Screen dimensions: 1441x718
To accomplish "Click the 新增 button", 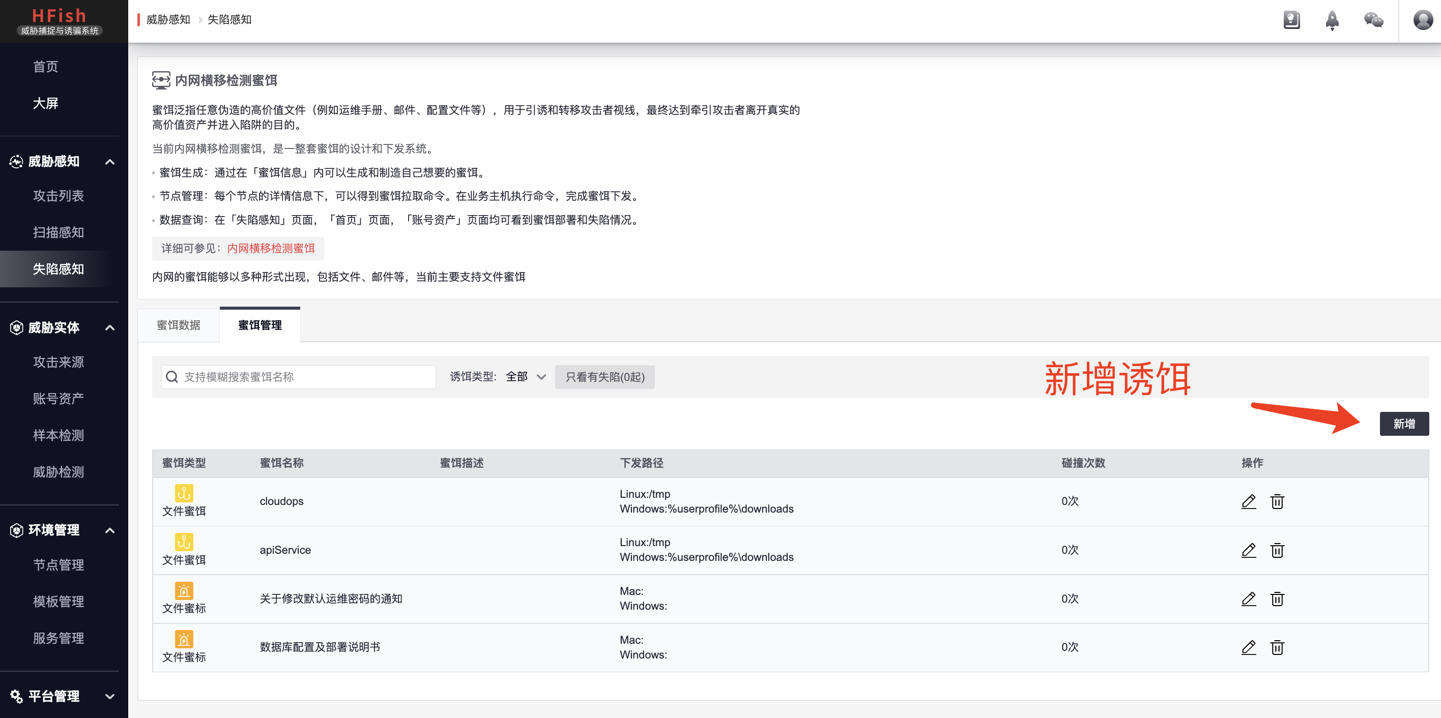I will click(x=1404, y=424).
